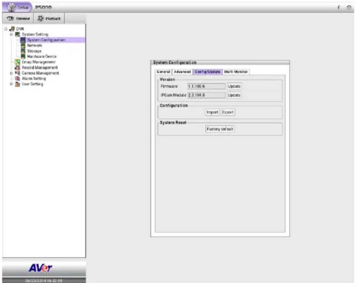The width and height of the screenshot is (355, 283).
Task: Export the current configuration
Action: coord(228,112)
